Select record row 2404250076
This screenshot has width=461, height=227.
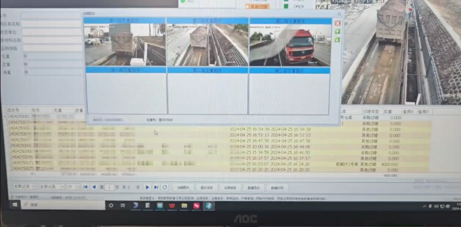[219, 158]
